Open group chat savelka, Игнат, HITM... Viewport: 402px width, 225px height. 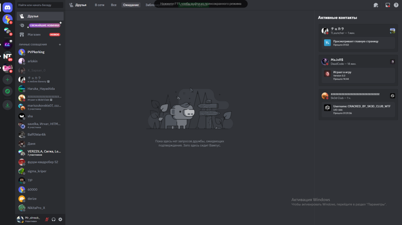(40, 125)
